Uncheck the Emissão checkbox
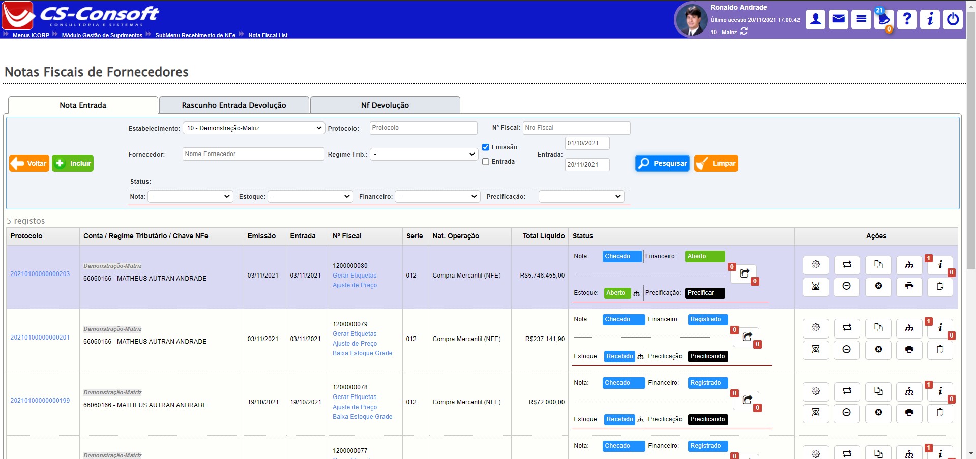Screen dimensions: 976x459 pos(486,147)
